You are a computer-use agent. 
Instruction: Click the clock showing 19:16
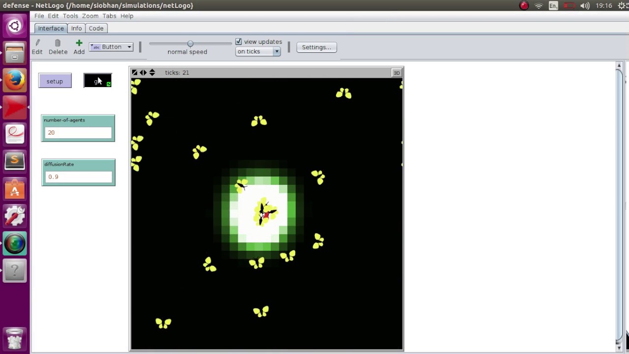pyautogui.click(x=603, y=5)
